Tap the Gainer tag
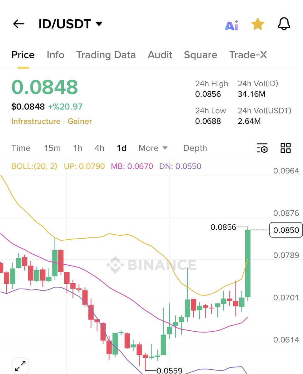This screenshot has height=374, width=303. 80,121
